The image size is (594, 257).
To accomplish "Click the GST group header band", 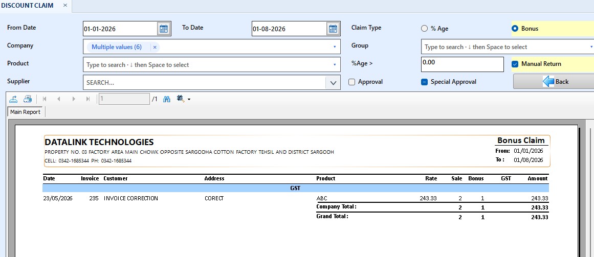I will (x=296, y=188).
